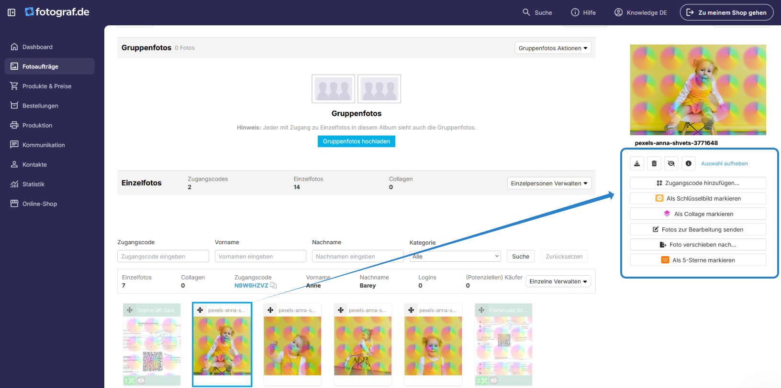Click the large preview image in the right panel

[x=698, y=90]
